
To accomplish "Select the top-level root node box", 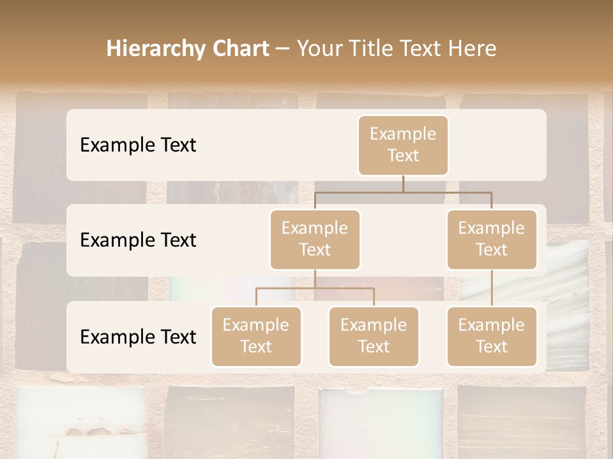I will pyautogui.click(x=403, y=145).
